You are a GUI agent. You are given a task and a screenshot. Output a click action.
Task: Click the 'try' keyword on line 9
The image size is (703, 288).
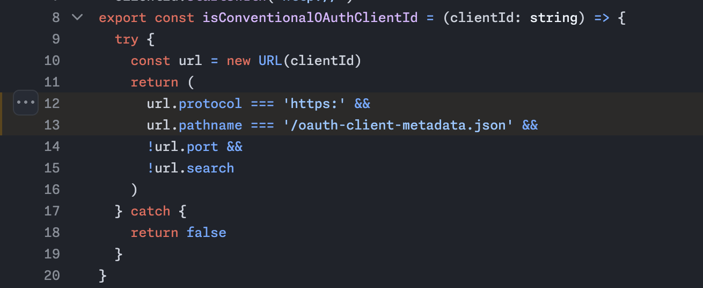127,39
